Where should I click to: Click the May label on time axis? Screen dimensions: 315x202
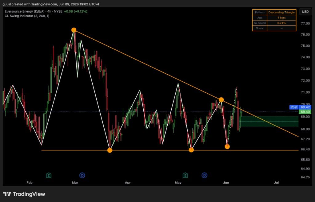(x=178, y=183)
